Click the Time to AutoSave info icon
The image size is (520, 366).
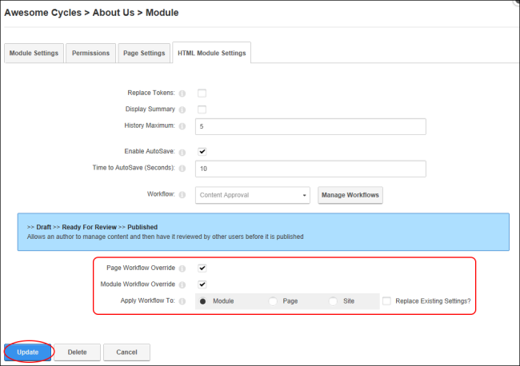point(182,169)
